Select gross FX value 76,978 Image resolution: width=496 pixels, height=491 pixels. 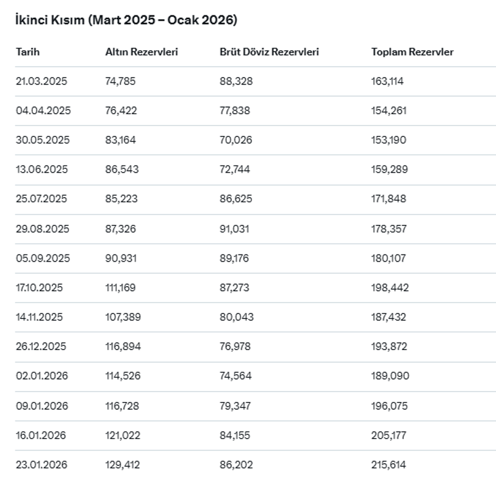(235, 347)
